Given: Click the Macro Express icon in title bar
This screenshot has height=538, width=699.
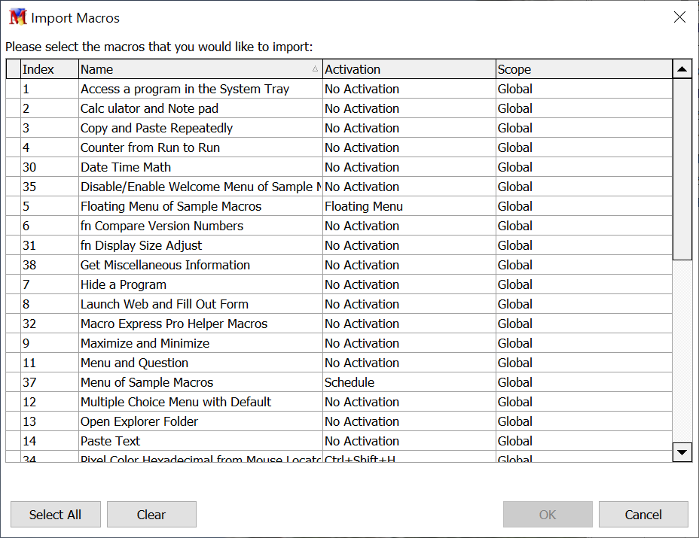Looking at the screenshot, I should pos(17,17).
